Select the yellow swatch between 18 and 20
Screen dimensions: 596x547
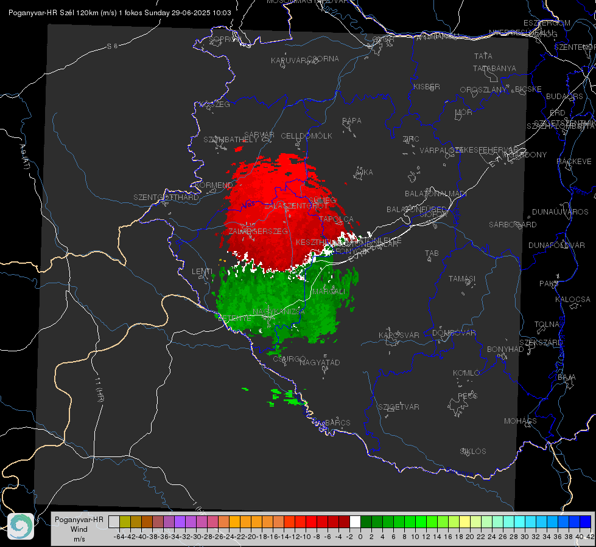pos(465,521)
